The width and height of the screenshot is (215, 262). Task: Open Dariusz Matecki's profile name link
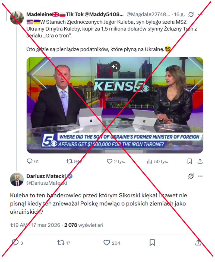(x=46, y=176)
